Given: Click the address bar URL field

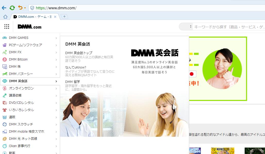Looking at the screenshot, I should (x=147, y=8).
